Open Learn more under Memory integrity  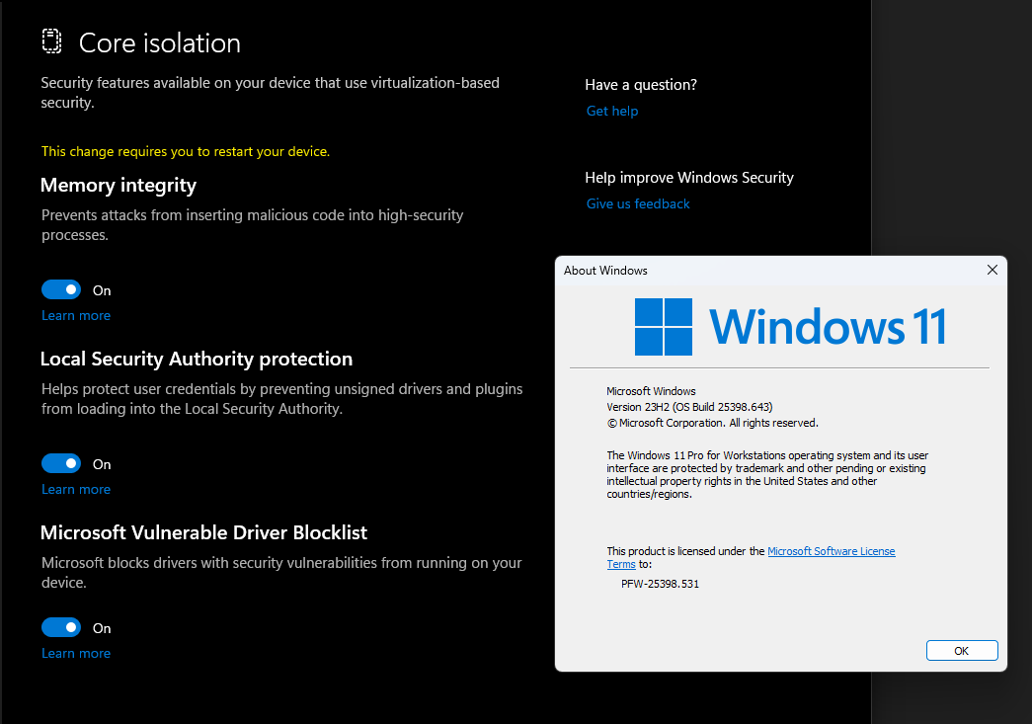tap(76, 316)
